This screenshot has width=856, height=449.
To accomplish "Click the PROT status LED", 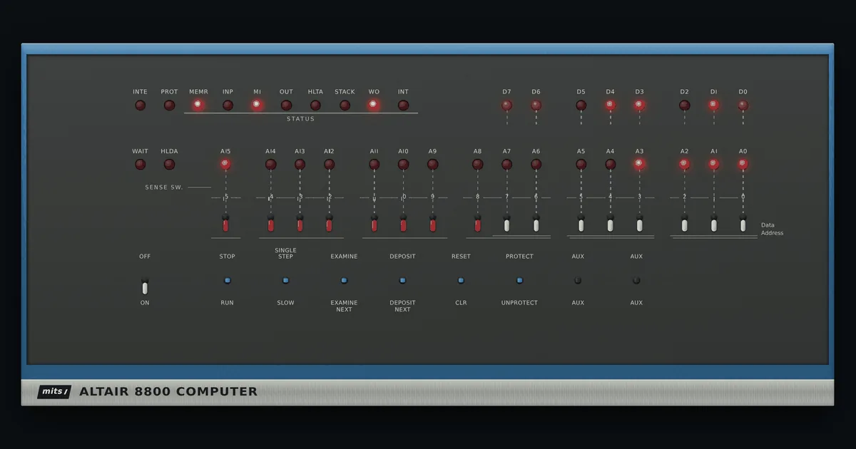I will tap(169, 105).
